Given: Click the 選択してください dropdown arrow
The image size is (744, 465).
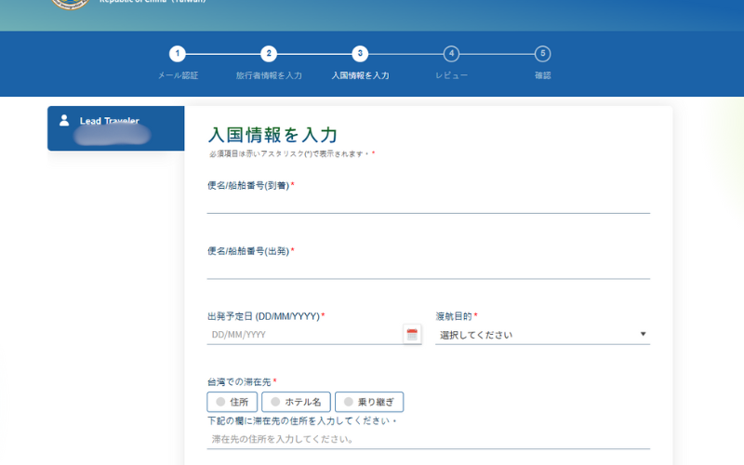Looking at the screenshot, I should pos(643,335).
